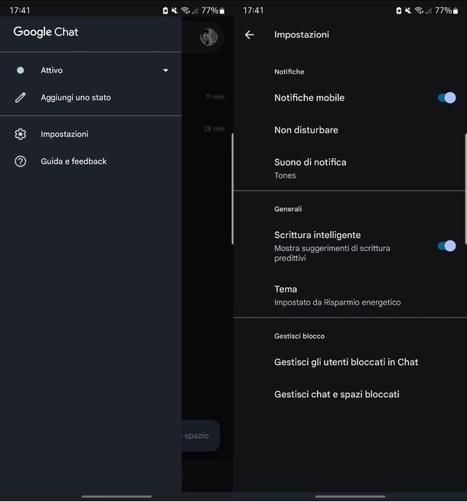Click the Tones sound value
This screenshot has width=467, height=502.
click(285, 175)
